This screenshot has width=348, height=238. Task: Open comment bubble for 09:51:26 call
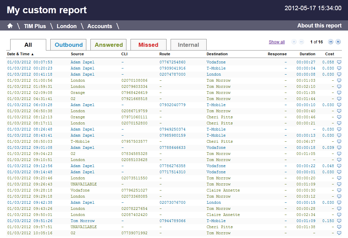tap(339, 221)
